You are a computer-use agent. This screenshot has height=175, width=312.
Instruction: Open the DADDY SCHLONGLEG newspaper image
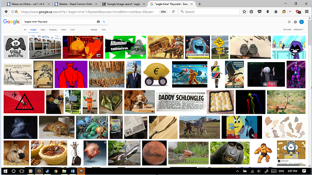tap(181, 102)
